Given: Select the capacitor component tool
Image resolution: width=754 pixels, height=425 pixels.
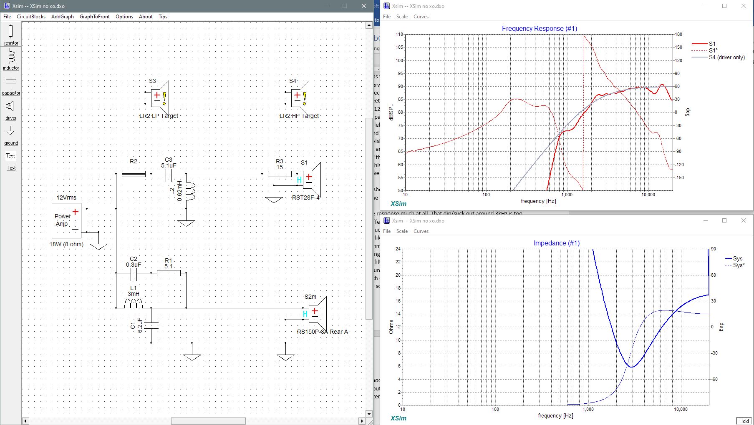Looking at the screenshot, I should (11, 85).
